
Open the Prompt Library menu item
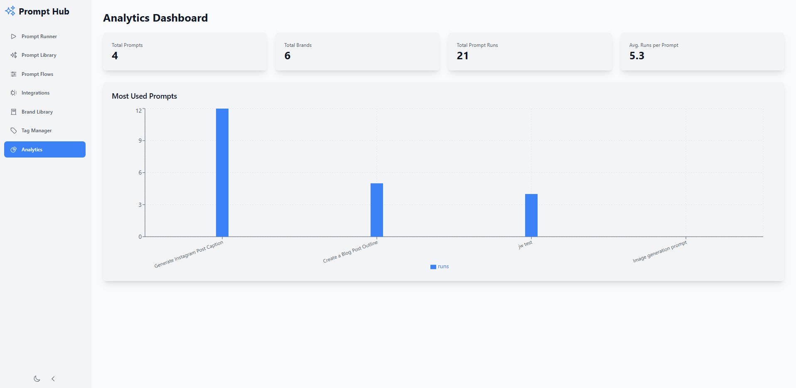(x=39, y=55)
